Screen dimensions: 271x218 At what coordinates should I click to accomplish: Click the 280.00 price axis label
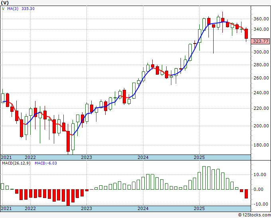click(x=261, y=65)
